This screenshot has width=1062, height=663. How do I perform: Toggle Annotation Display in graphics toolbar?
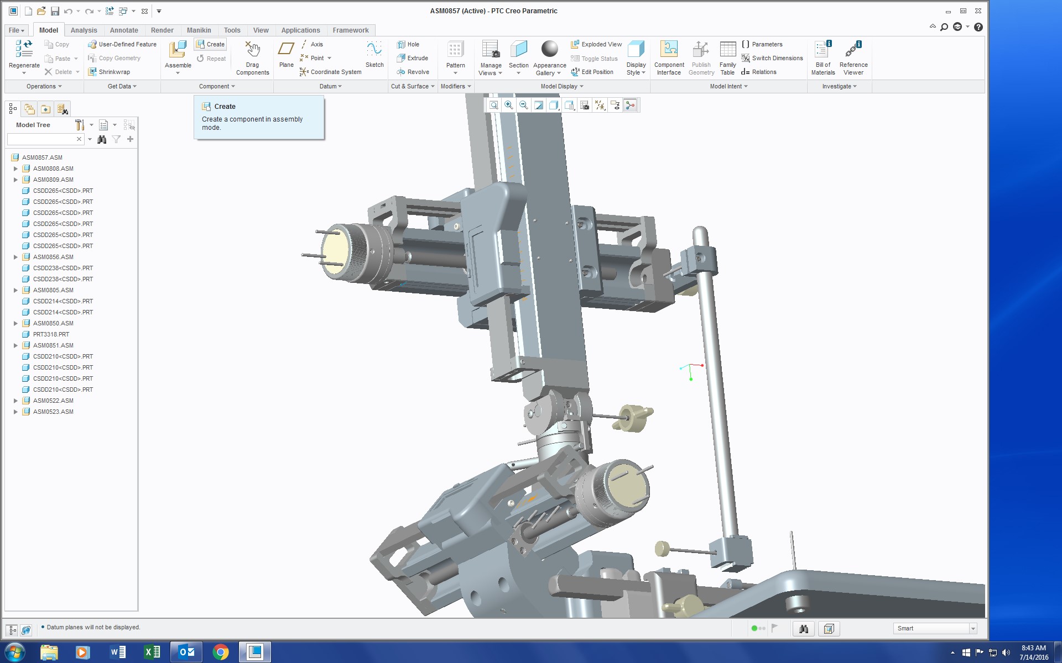coord(615,105)
